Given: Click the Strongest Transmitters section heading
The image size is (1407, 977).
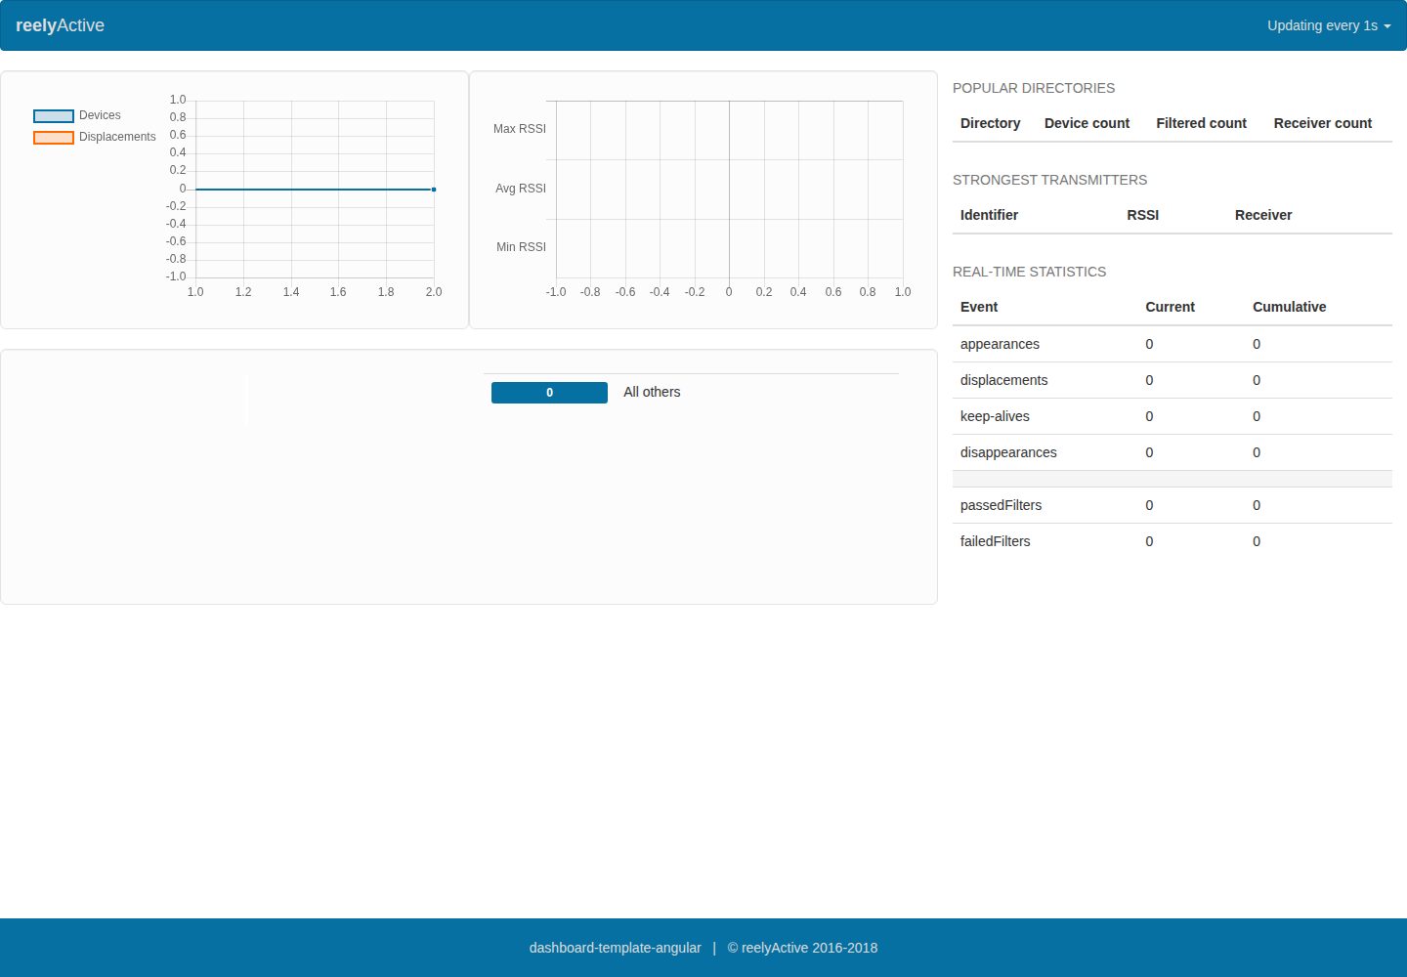Looking at the screenshot, I should click(x=1049, y=180).
